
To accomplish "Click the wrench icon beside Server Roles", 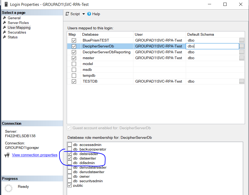I will click(5, 23).
